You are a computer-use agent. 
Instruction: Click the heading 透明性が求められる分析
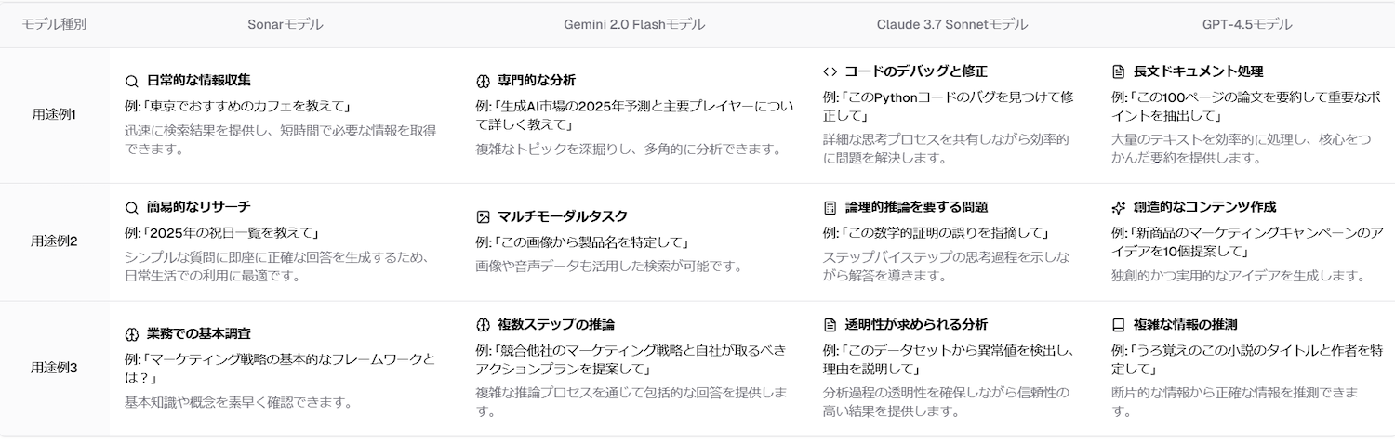coord(916,325)
